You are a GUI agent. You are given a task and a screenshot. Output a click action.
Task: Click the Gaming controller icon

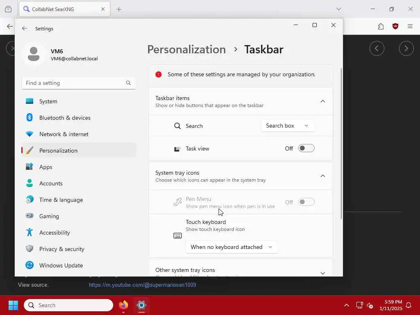pos(30,216)
